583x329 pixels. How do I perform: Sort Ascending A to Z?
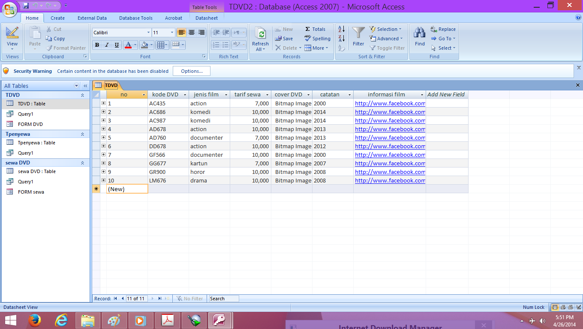point(342,29)
